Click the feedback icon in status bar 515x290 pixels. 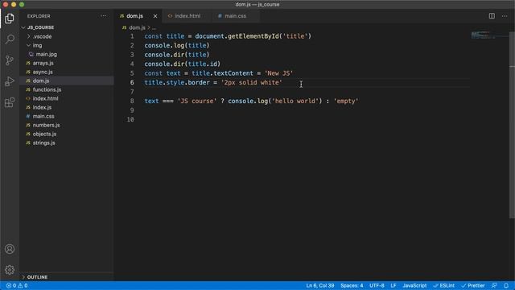[494, 285]
